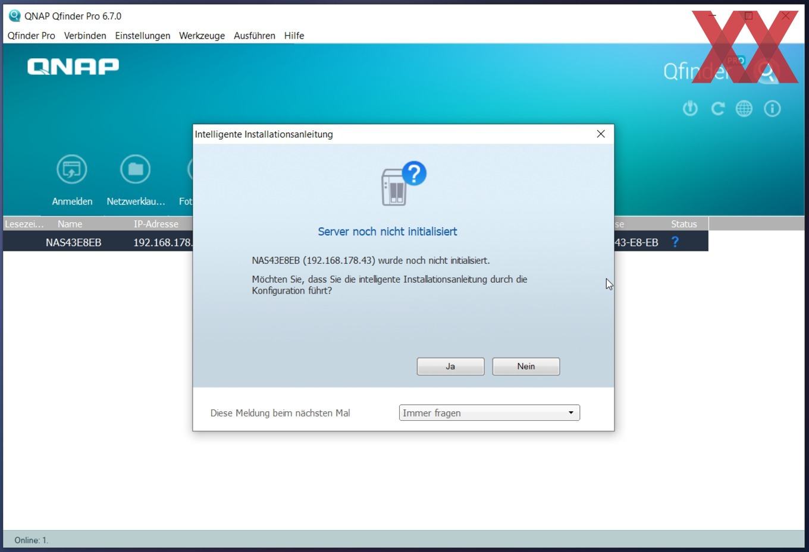This screenshot has height=552, width=809.
Task: Decline with the Nein button
Action: click(526, 367)
